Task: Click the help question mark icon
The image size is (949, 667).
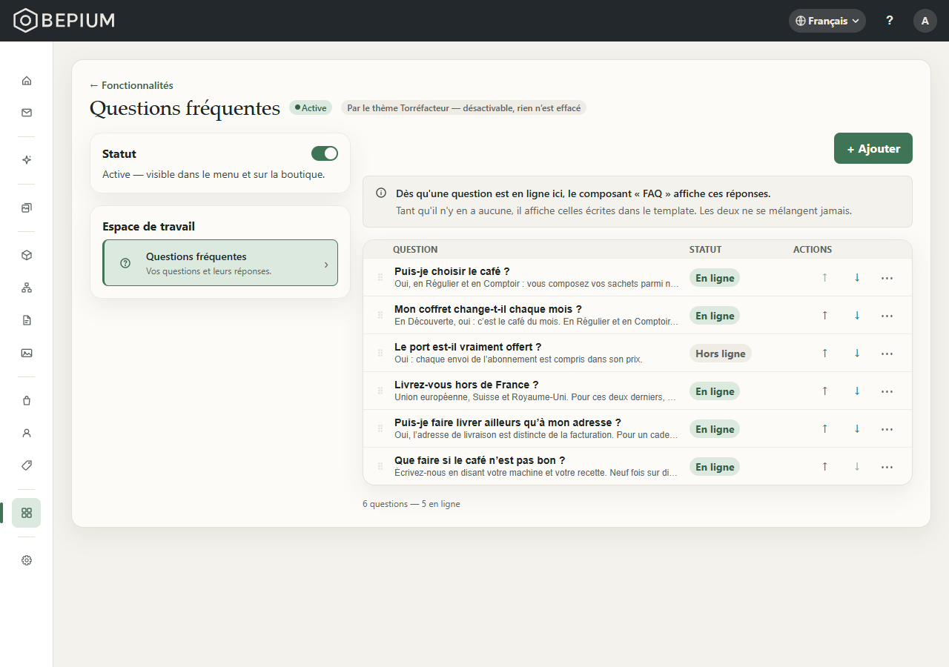Action: pos(890,21)
